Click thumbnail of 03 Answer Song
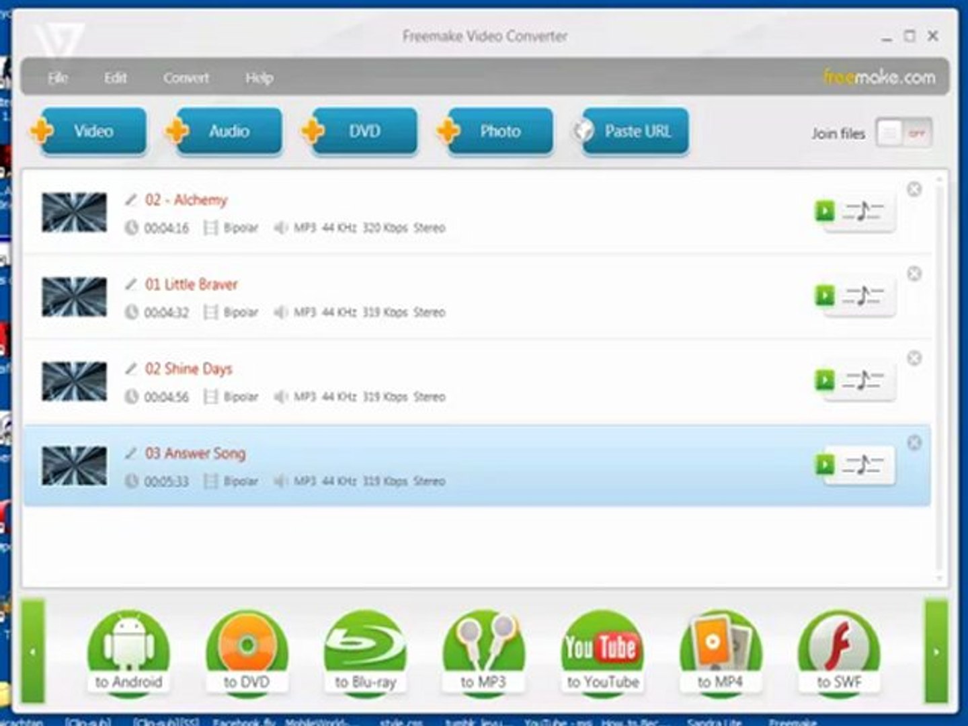Screen dimensions: 968x726 pos(74,465)
